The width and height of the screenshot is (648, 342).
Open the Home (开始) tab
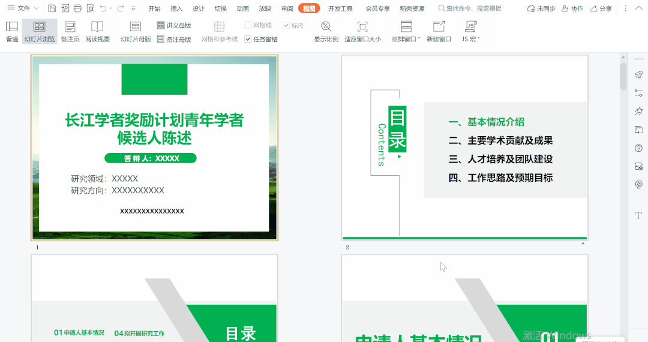point(154,8)
